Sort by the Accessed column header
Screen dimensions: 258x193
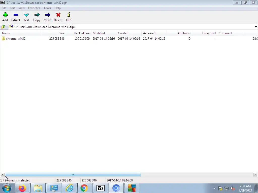154,33
